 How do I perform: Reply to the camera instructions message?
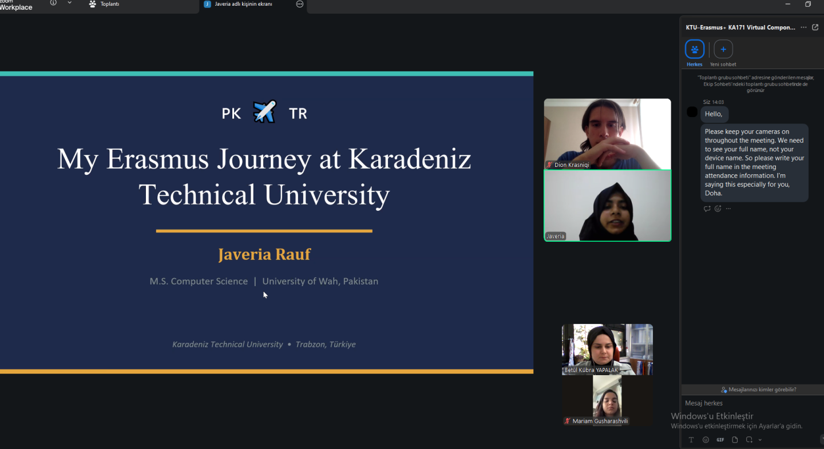(x=707, y=209)
